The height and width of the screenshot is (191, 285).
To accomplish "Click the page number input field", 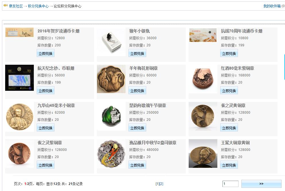I will click(231, 184).
